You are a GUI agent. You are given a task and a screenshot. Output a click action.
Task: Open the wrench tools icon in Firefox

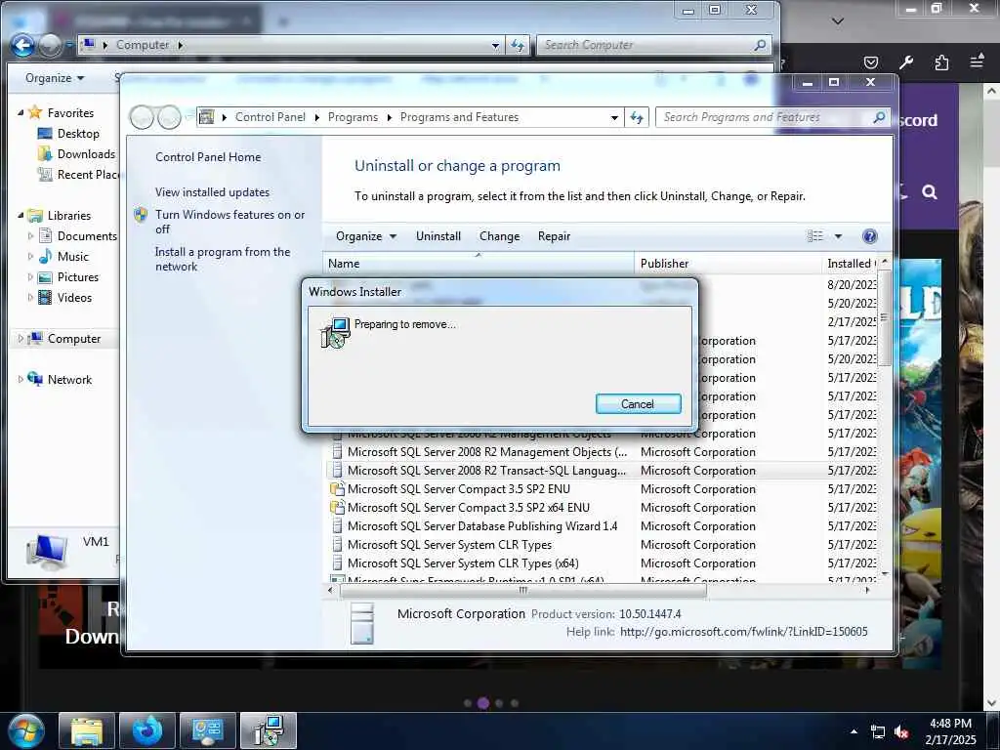click(x=905, y=62)
